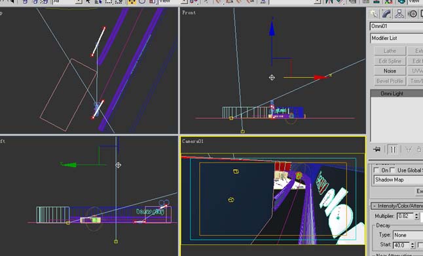Viewport: 423px width, 256px height.
Task: Open the Decay Type dropdown
Action: (x=408, y=235)
